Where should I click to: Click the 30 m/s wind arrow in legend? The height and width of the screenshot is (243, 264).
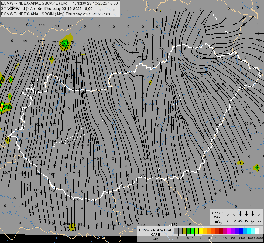pyautogui.click(x=246, y=214)
